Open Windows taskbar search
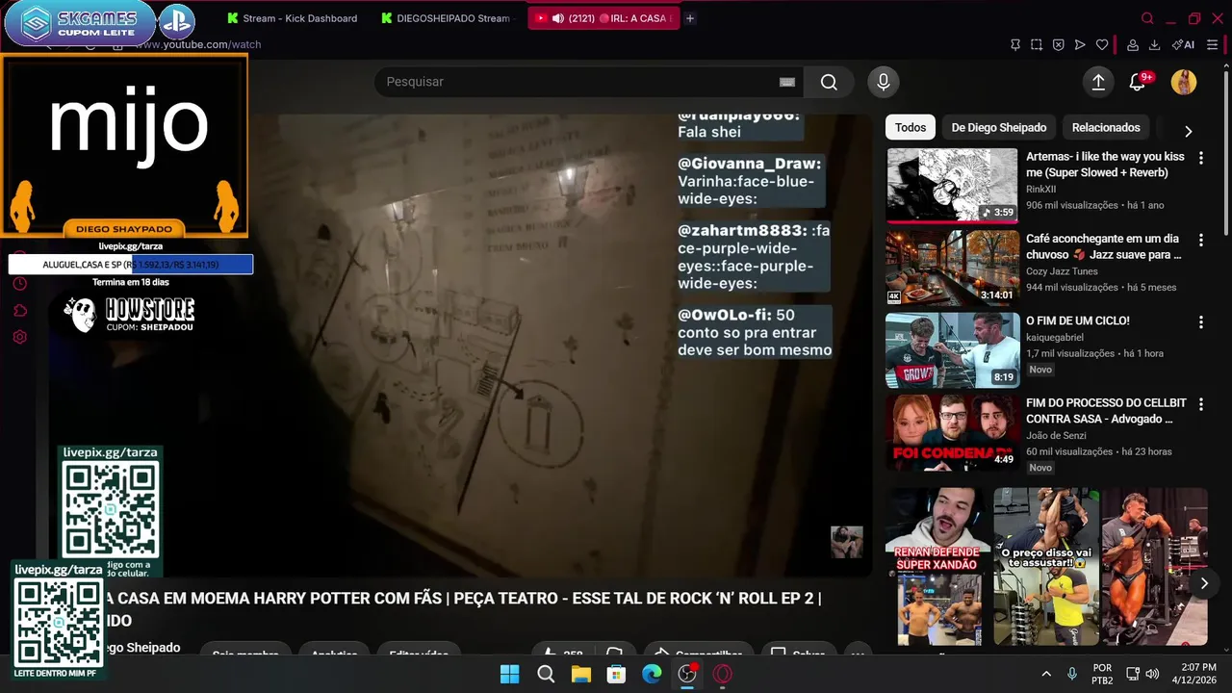 [546, 674]
